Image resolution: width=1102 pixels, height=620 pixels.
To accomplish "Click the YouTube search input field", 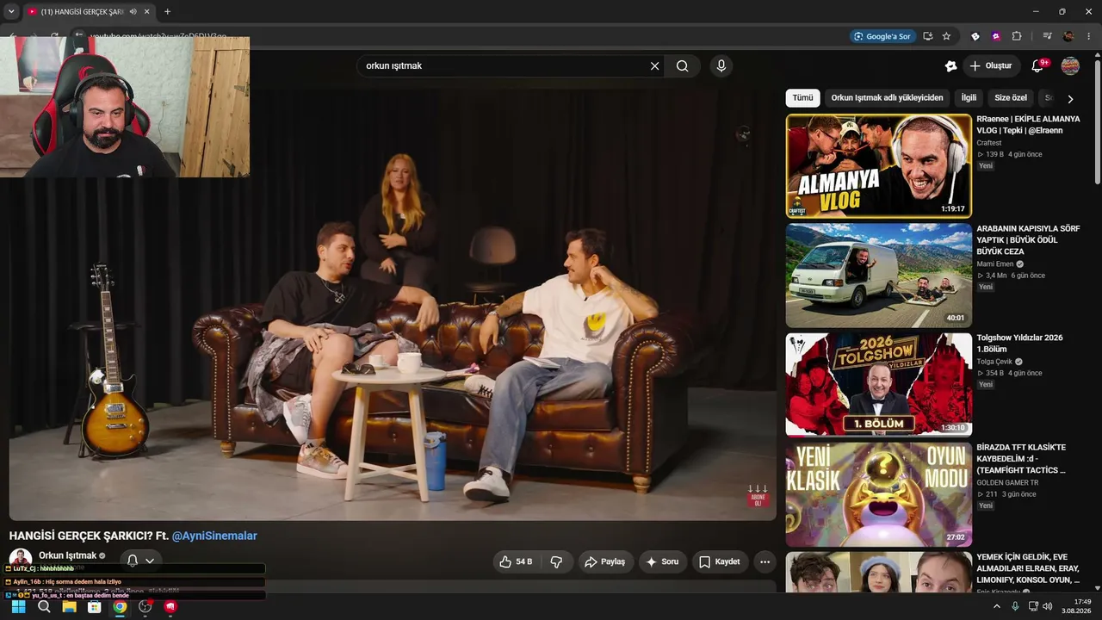I will pyautogui.click(x=508, y=66).
